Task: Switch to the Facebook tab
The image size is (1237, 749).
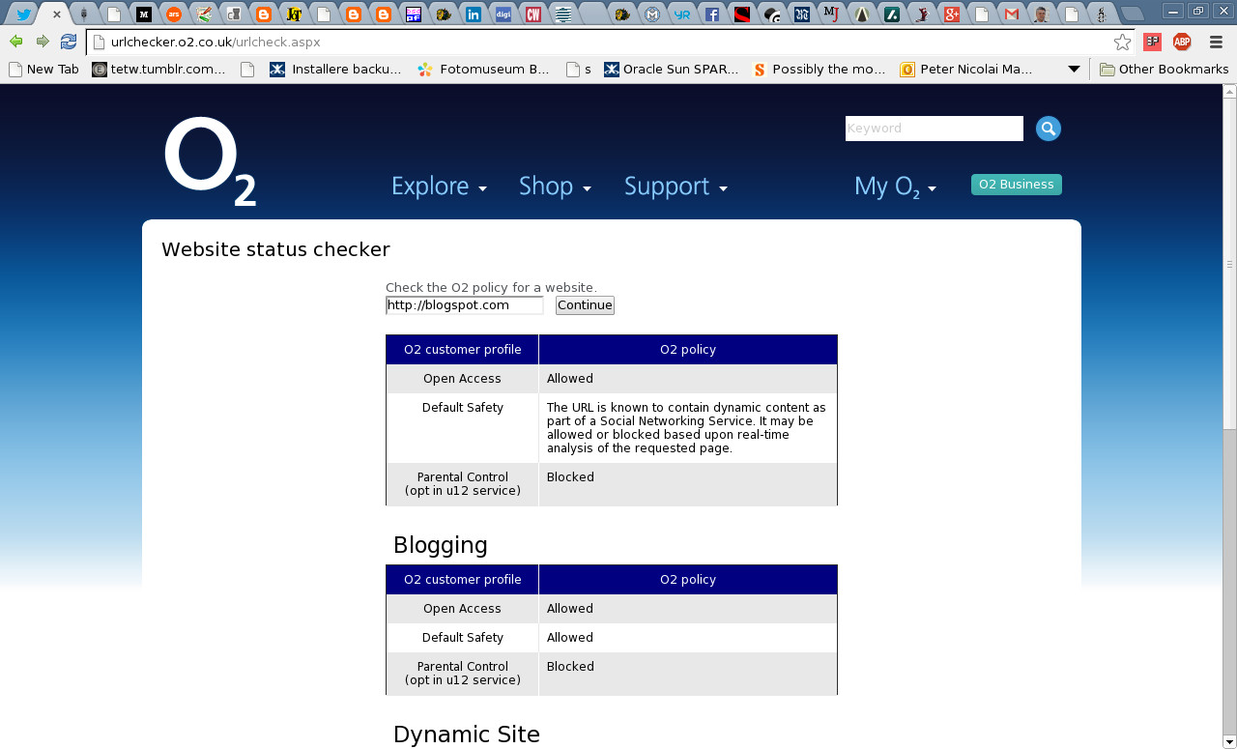Action: click(712, 14)
